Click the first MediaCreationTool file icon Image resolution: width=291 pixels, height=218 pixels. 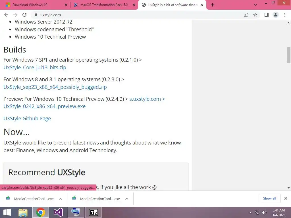[8, 198]
